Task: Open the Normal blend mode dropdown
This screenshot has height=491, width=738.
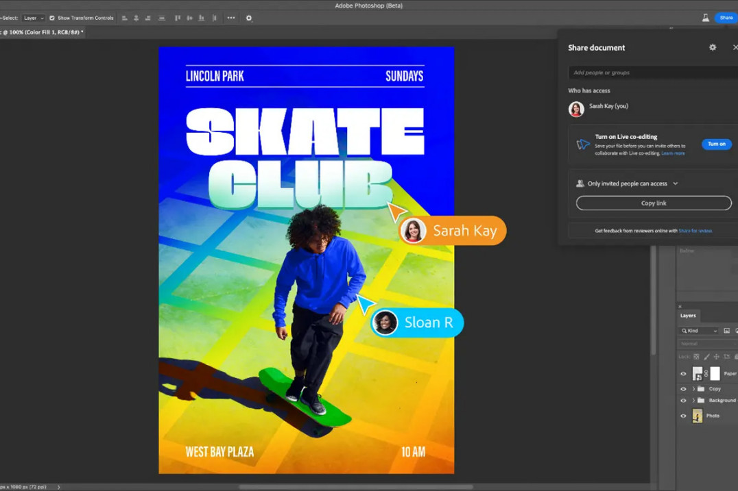Action: pyautogui.click(x=708, y=344)
